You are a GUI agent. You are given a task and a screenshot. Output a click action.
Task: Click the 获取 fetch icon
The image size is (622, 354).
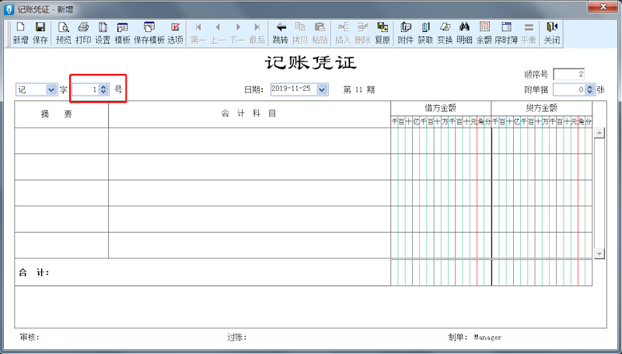(425, 33)
